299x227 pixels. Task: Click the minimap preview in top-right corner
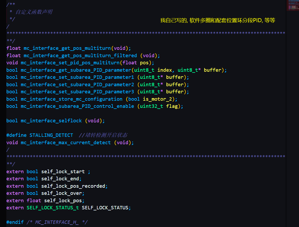point(293,5)
